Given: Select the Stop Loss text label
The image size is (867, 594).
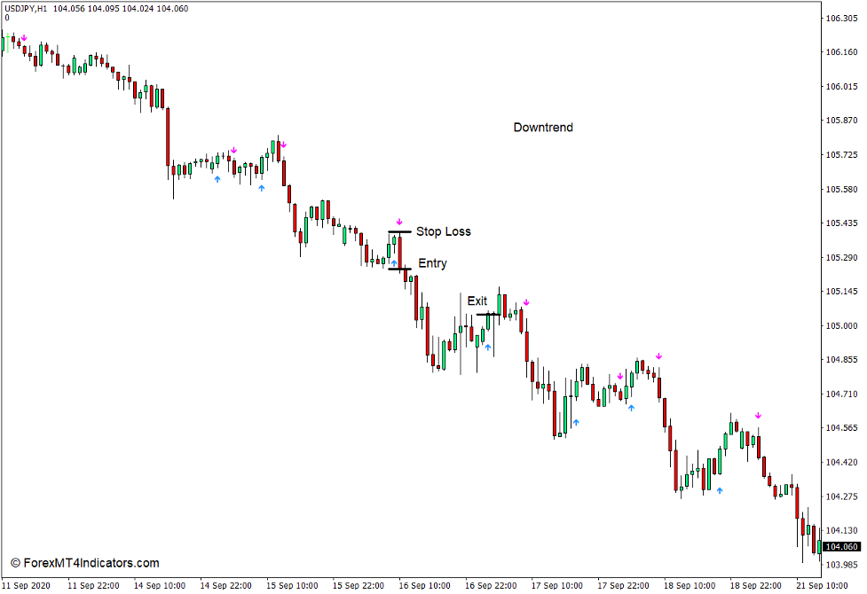Looking at the screenshot, I should click(x=444, y=231).
